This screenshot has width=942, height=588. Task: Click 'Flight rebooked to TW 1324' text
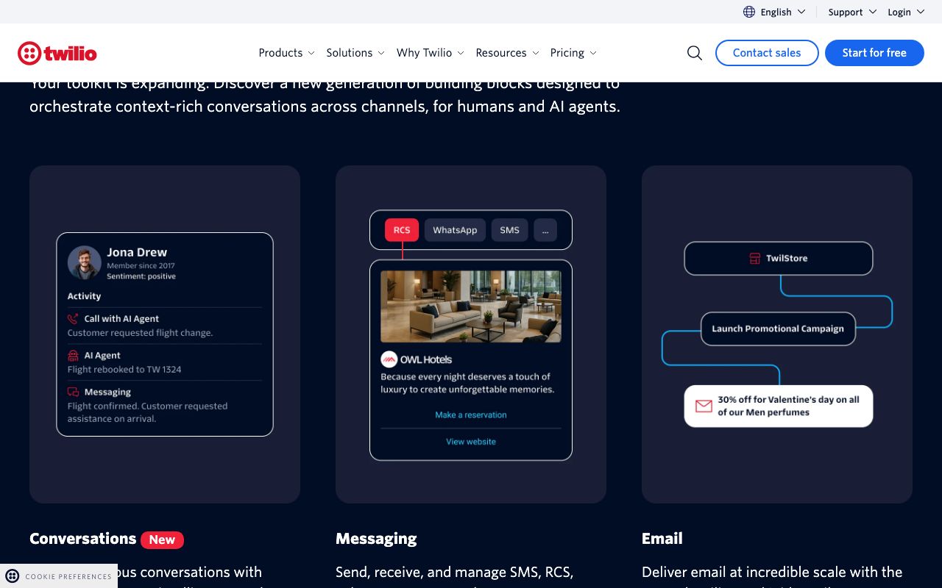click(124, 370)
